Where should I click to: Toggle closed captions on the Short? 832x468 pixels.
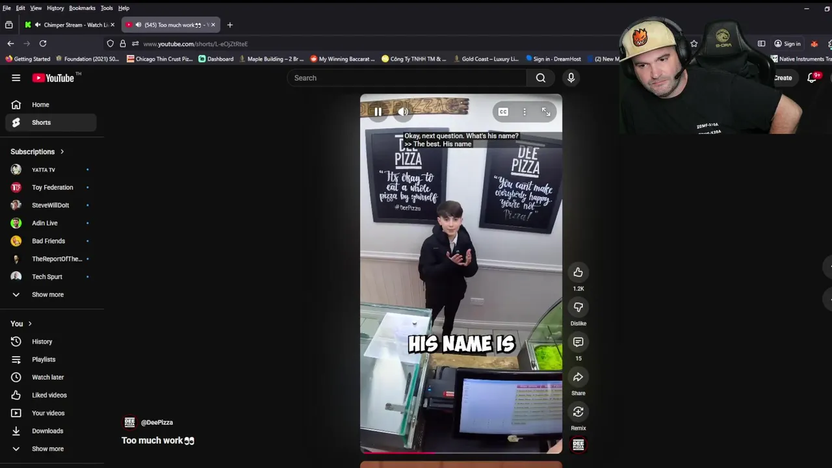point(503,112)
